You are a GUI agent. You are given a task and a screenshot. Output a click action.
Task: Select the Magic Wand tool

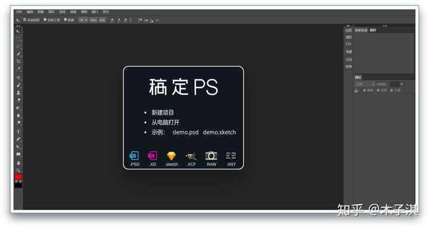18,54
